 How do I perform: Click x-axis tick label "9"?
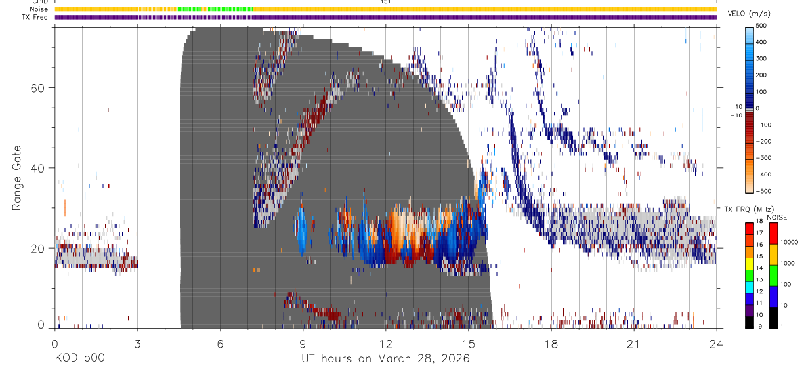303,344
